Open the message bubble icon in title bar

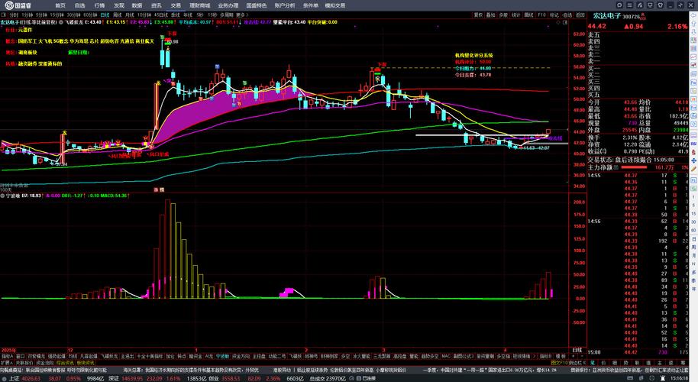pos(619,5)
